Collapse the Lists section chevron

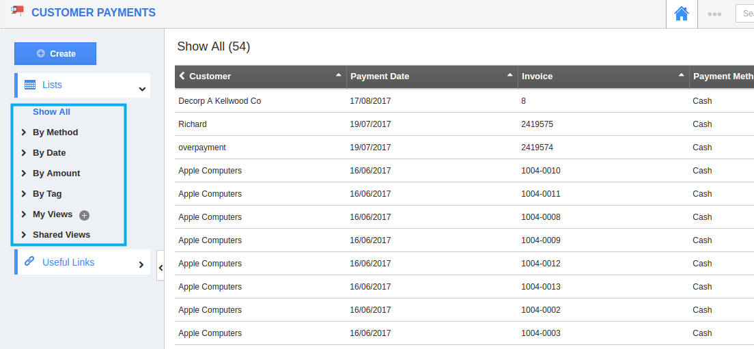click(x=142, y=89)
